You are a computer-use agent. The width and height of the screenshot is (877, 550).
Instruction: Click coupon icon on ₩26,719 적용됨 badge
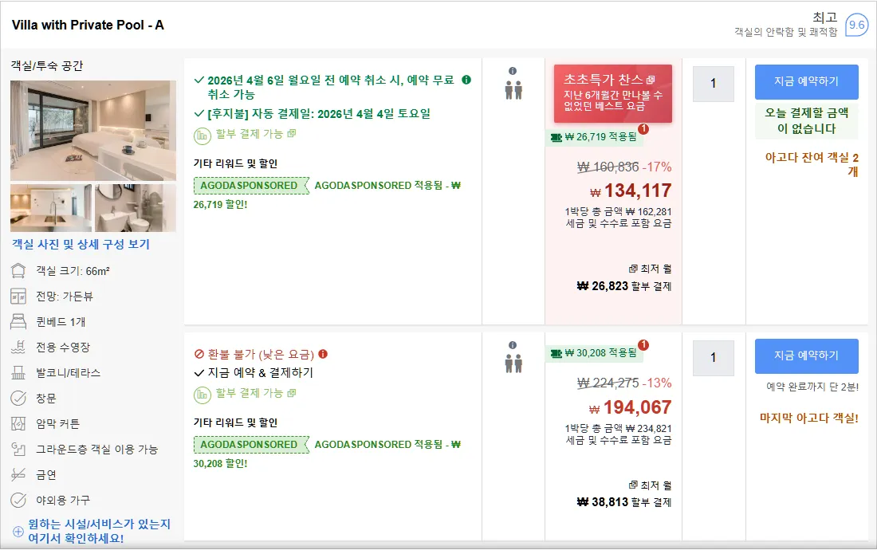pos(556,137)
